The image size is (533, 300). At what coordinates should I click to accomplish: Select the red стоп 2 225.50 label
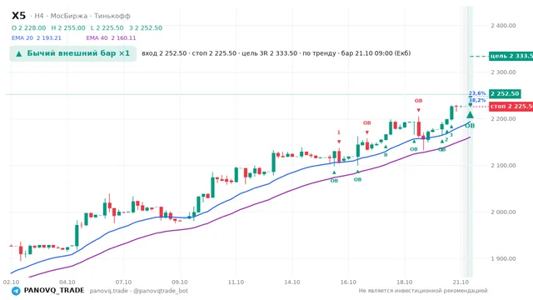(x=511, y=107)
